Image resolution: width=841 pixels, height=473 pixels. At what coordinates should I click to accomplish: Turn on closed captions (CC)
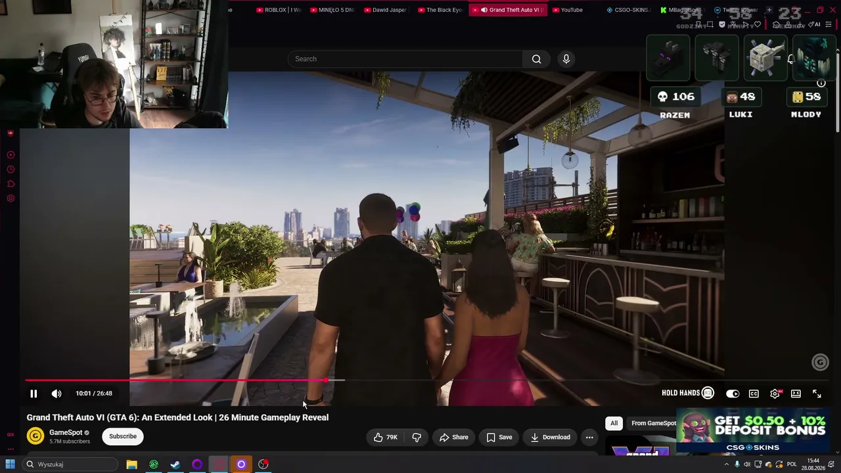tap(754, 394)
